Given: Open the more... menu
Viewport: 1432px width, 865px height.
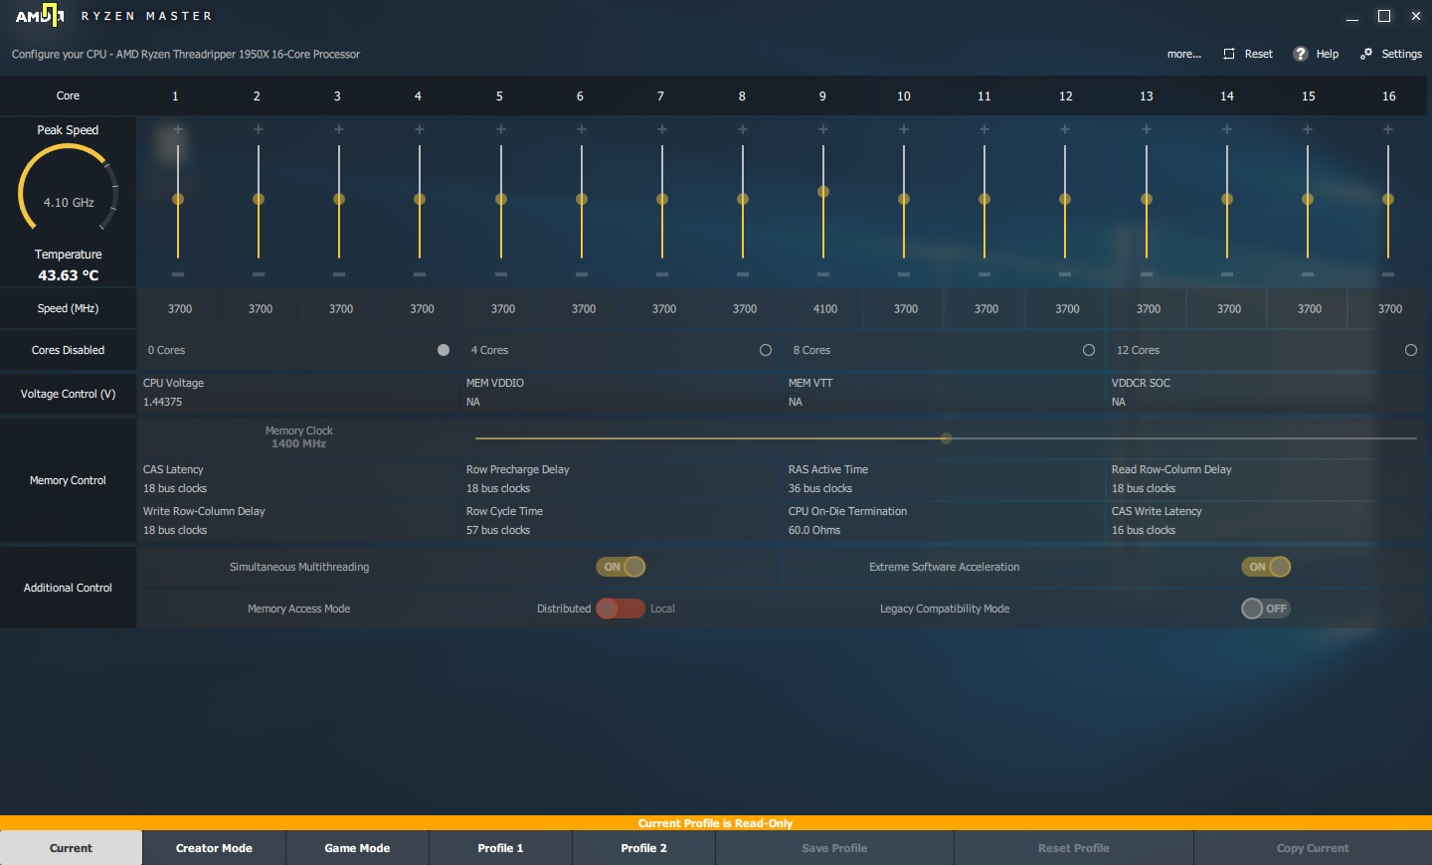Looking at the screenshot, I should (x=1184, y=54).
